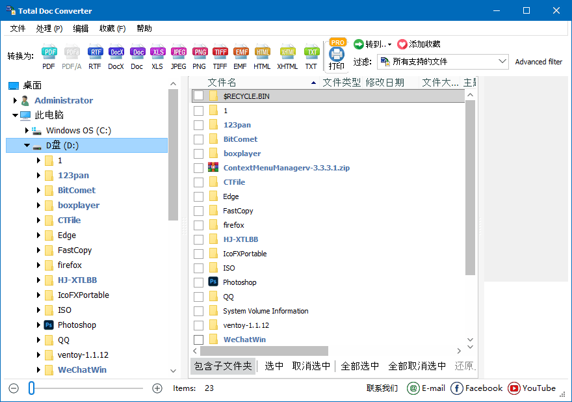Screen dimensions: 572x402
Task: Tick the QQ folder checkbox
Action: coord(198,297)
